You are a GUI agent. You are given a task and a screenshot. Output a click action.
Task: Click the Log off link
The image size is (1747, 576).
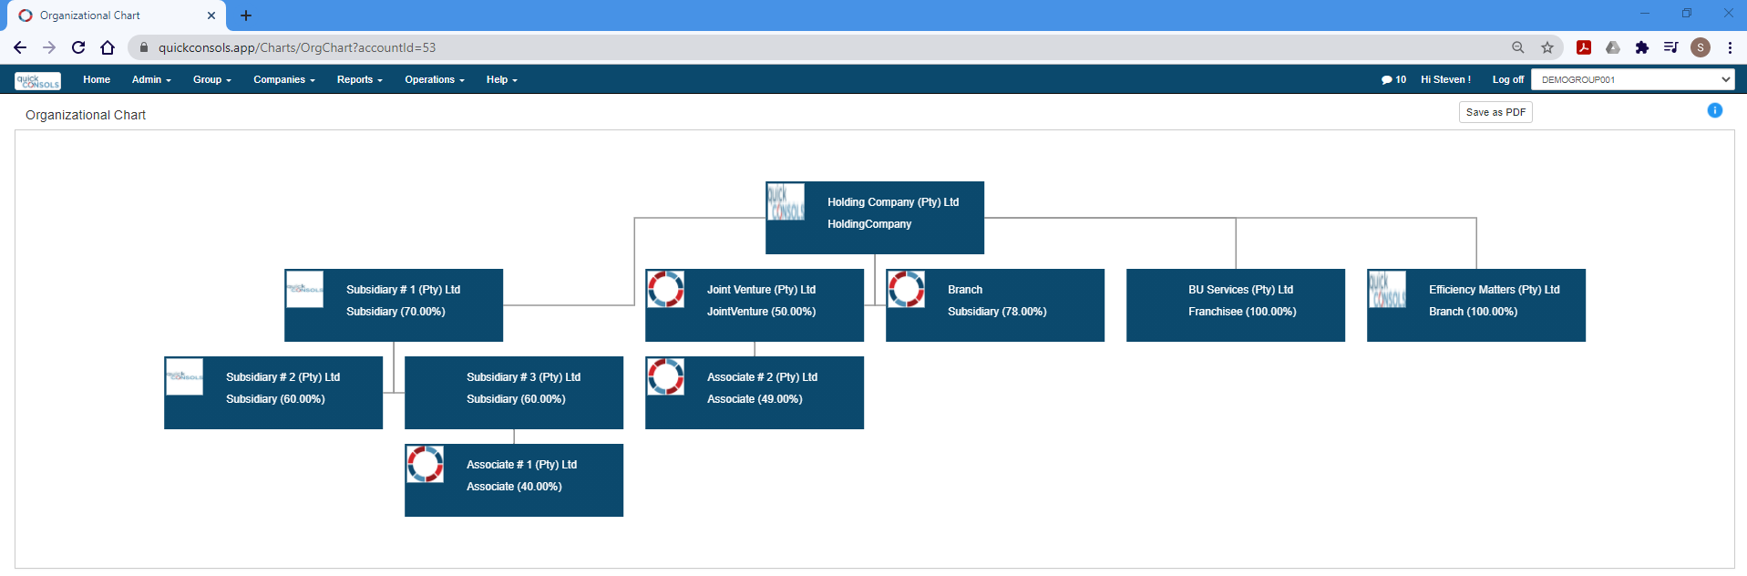tap(1507, 80)
